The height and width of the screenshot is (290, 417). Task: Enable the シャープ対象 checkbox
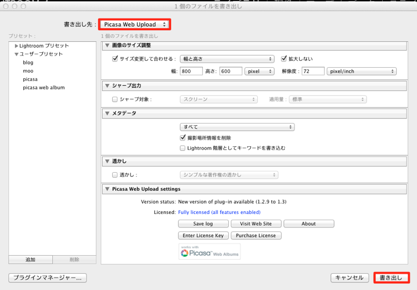tap(114, 99)
